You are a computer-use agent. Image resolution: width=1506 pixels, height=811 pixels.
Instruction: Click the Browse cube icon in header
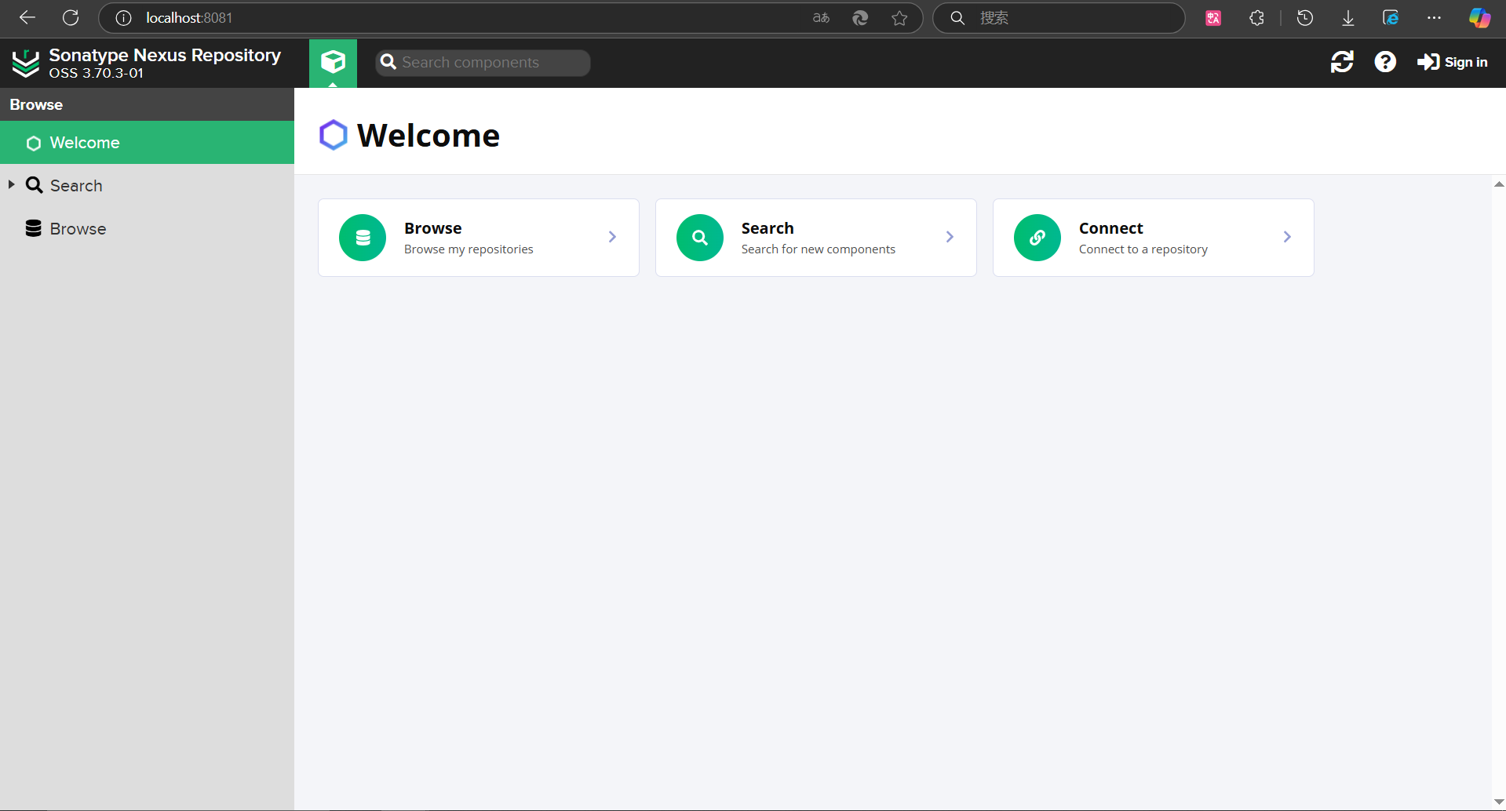[333, 62]
